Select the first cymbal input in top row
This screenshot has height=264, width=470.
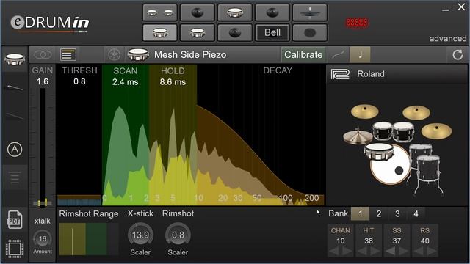click(x=198, y=12)
